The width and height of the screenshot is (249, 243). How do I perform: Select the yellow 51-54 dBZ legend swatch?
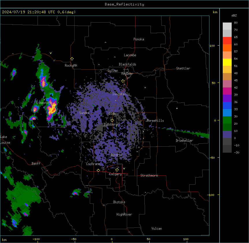coord(227,62)
